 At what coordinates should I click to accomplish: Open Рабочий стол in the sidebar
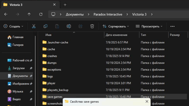(18, 60)
